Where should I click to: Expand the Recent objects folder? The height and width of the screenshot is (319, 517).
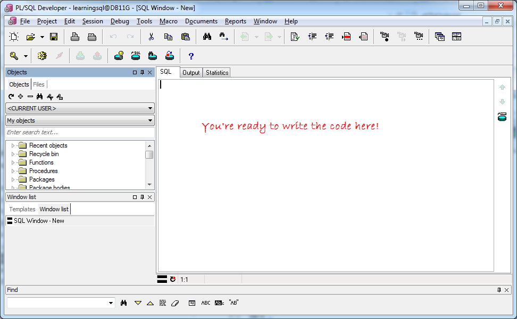point(13,145)
